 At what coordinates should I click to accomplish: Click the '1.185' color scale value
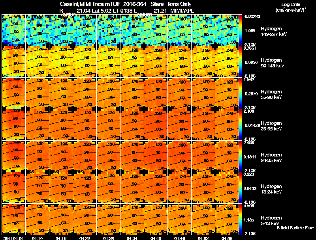pyautogui.click(x=250, y=220)
